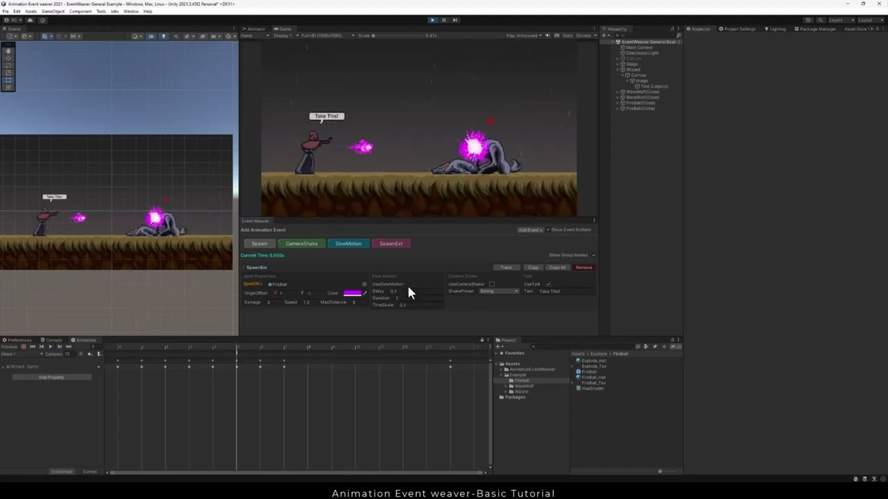Switch to Curves view in Animation window
This screenshot has width=888, height=499.
90,471
